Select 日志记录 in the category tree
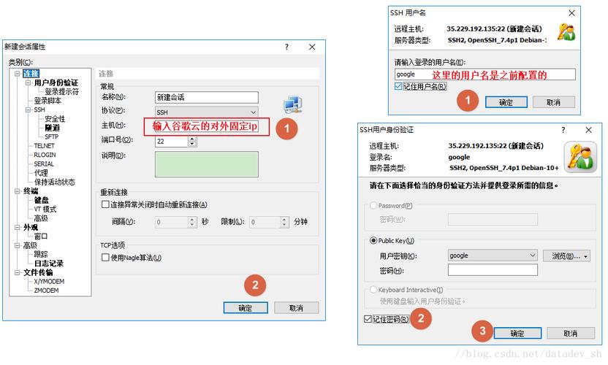 pyautogui.click(x=48, y=264)
